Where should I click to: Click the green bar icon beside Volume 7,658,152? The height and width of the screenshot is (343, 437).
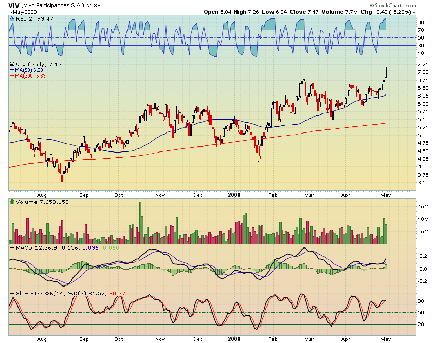click(12, 202)
